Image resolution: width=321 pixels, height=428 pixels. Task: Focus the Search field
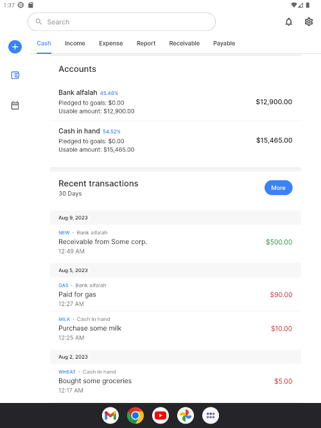pos(121,22)
